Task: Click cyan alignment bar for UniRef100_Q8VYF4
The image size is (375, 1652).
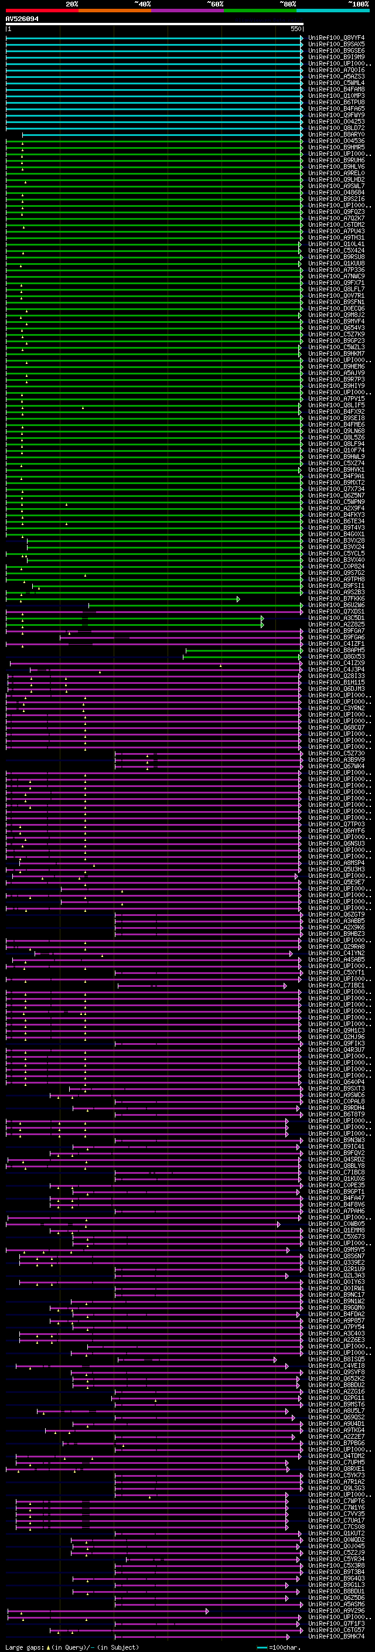Action: 155,38
